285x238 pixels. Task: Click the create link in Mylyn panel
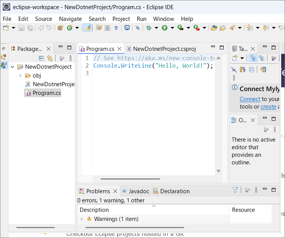pos(269,107)
